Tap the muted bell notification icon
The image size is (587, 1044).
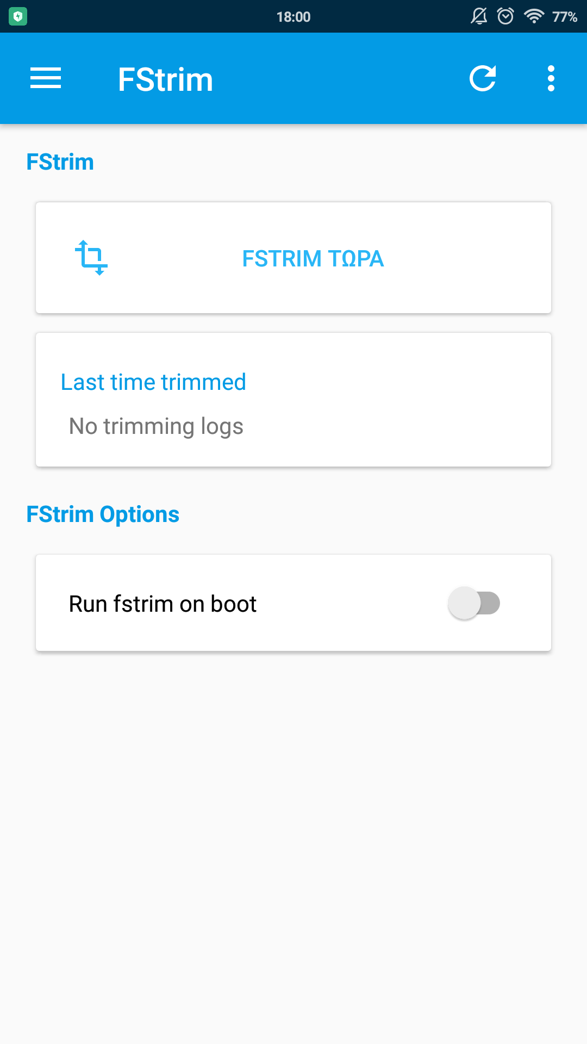point(479,16)
